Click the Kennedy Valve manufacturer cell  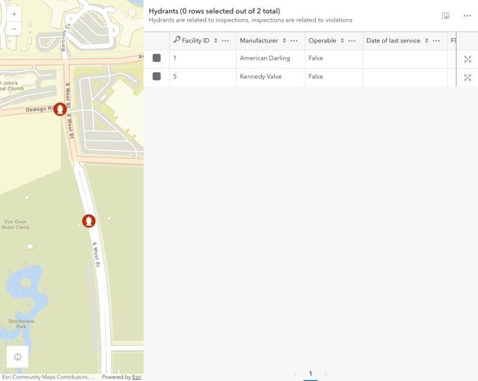click(x=261, y=76)
